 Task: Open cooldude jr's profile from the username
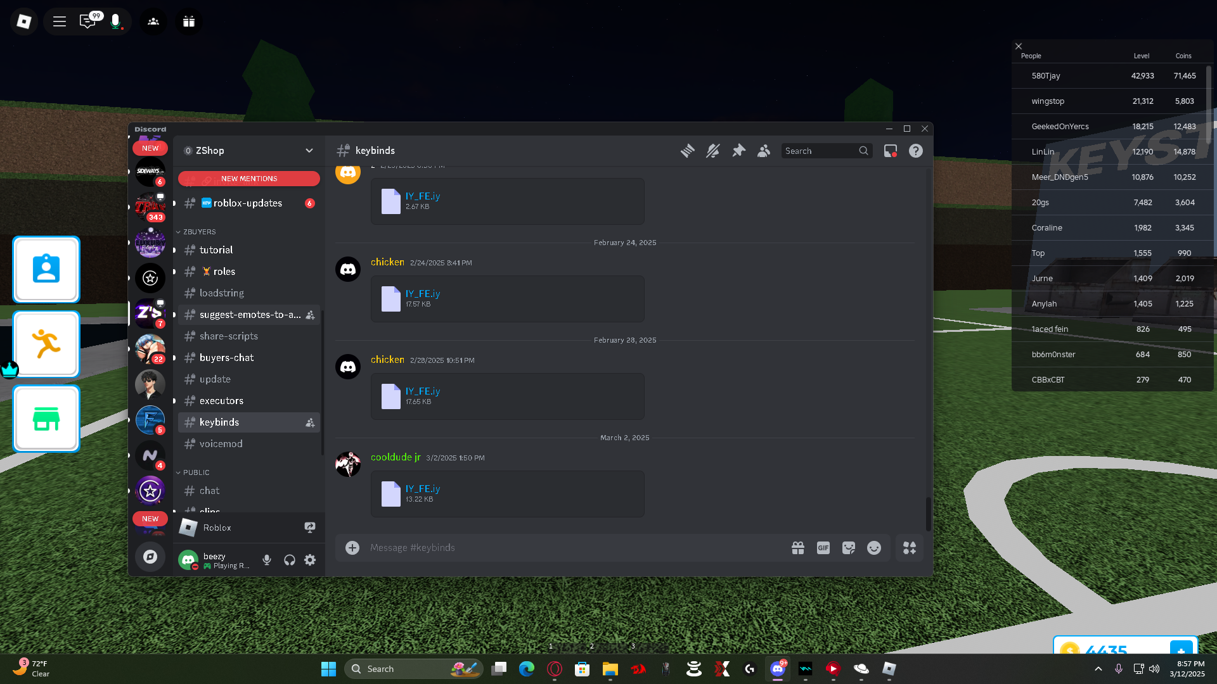tap(396, 457)
